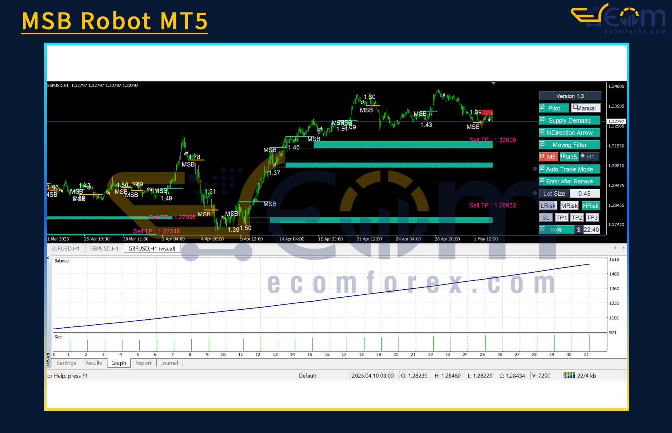Enable the Manual mode checkbox
Image resolution: width=672 pixels, height=433 pixels.
tap(575, 107)
